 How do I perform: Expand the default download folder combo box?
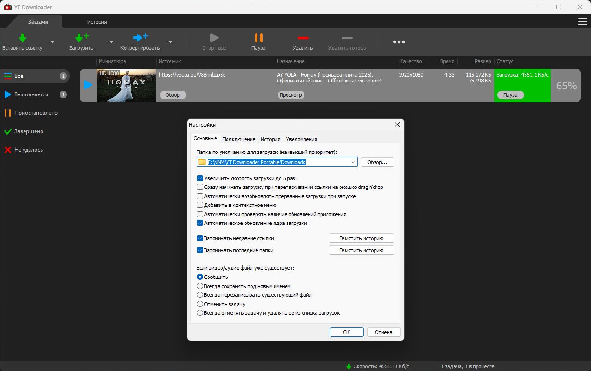coord(353,162)
